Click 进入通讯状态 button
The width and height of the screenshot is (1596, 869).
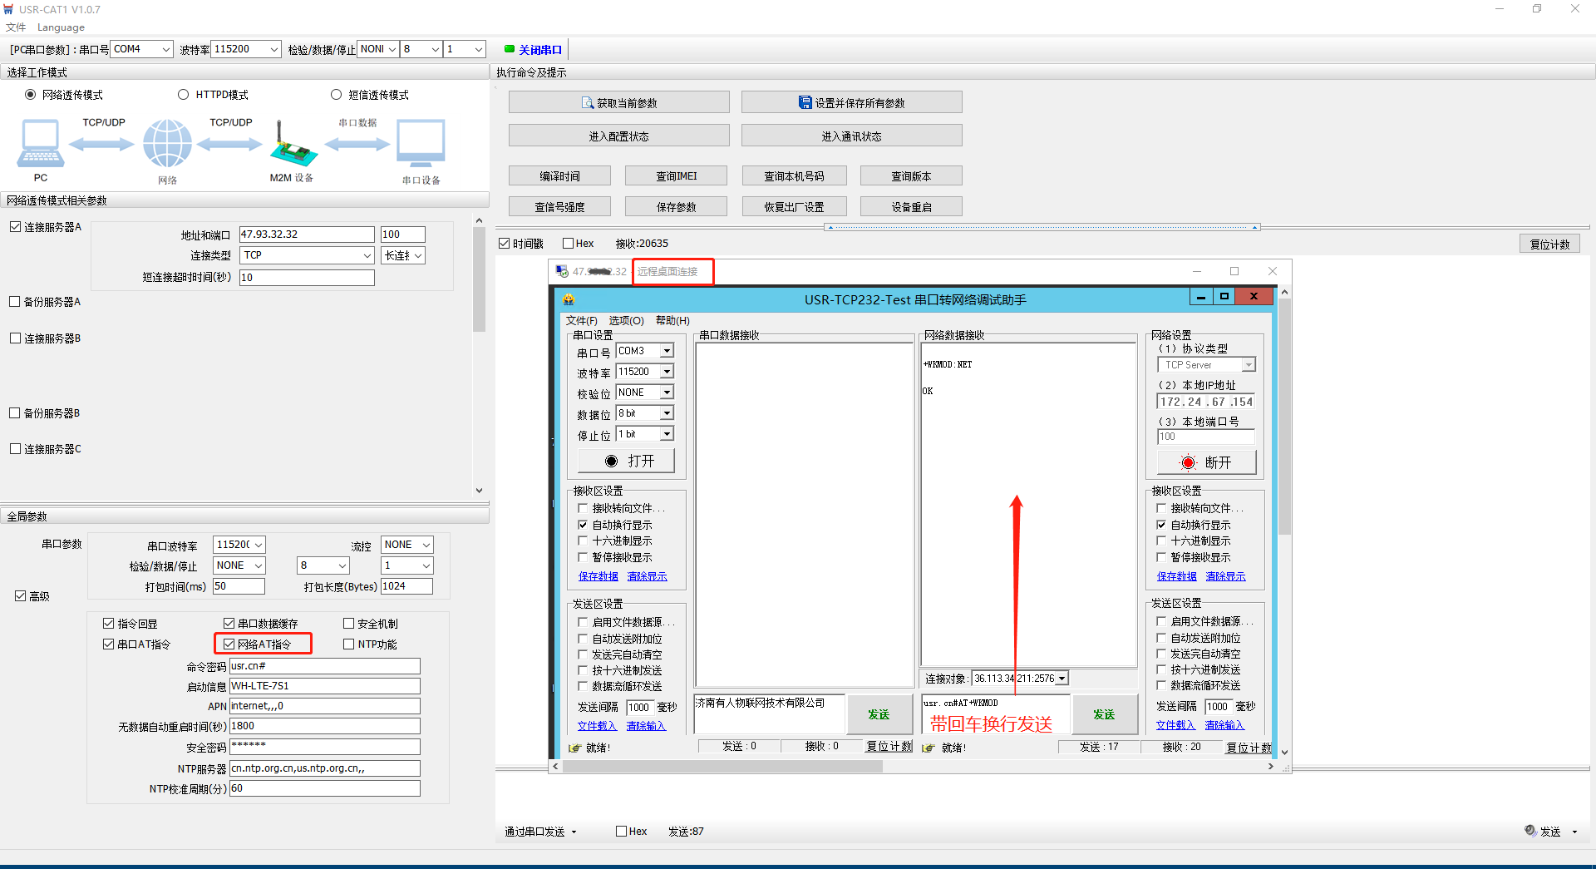[x=851, y=136]
